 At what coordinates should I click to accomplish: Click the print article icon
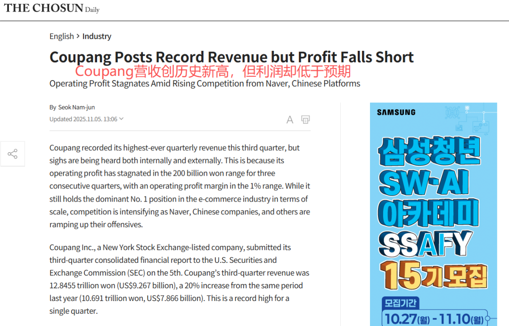coord(305,120)
